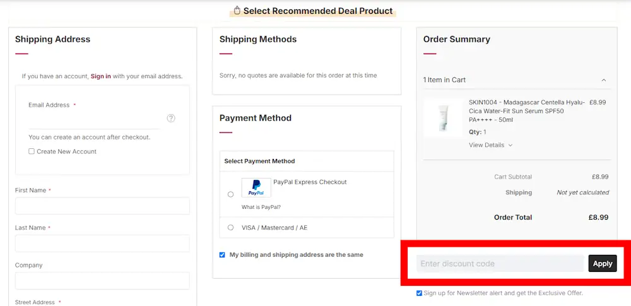Image resolution: width=631 pixels, height=306 pixels.
Task: Click the email help question mark icon
Action: (x=171, y=118)
